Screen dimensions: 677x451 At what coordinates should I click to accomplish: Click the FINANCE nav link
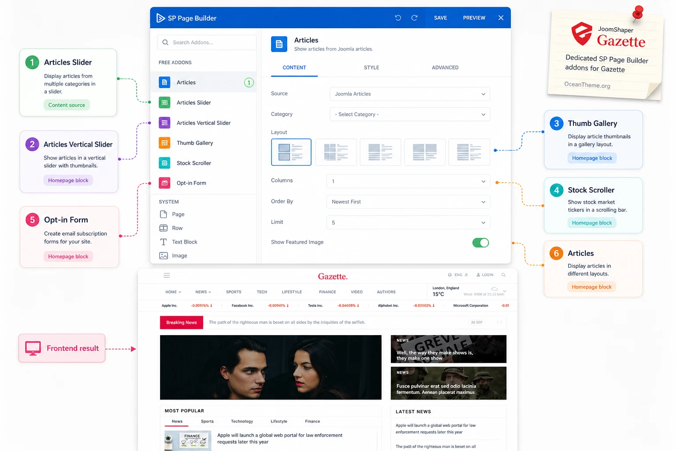[327, 292]
